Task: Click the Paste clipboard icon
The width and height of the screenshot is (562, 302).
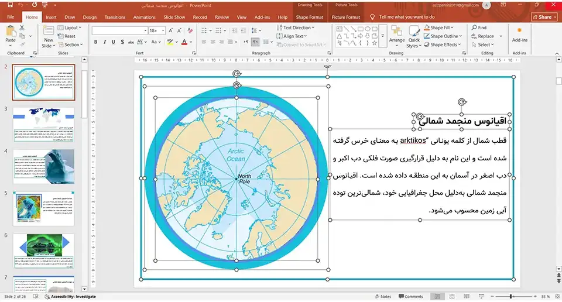Action: pyautogui.click(x=11, y=31)
